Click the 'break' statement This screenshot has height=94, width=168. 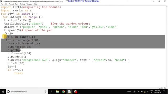19,73
